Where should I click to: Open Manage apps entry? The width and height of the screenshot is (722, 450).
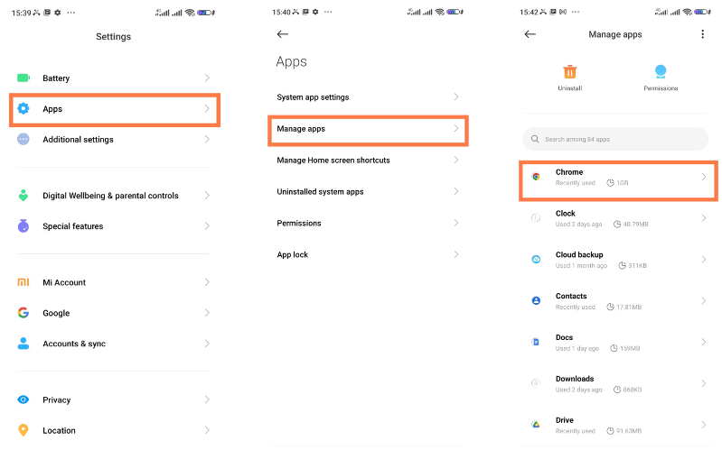368,129
